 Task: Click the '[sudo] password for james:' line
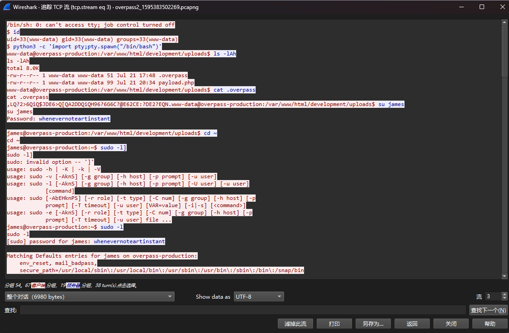point(50,241)
